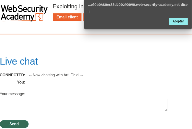
Task: Send the chat message
Action: 14,124
